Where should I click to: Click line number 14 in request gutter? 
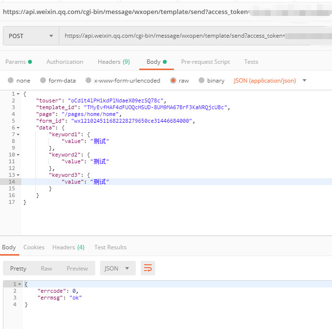[12, 182]
